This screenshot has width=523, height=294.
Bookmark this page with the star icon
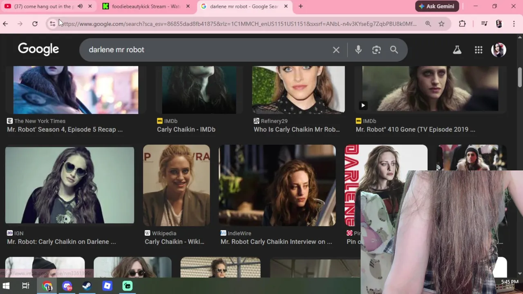click(442, 24)
